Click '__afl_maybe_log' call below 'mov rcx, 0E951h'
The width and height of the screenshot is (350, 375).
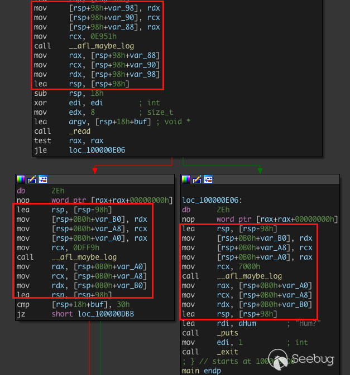click(102, 46)
